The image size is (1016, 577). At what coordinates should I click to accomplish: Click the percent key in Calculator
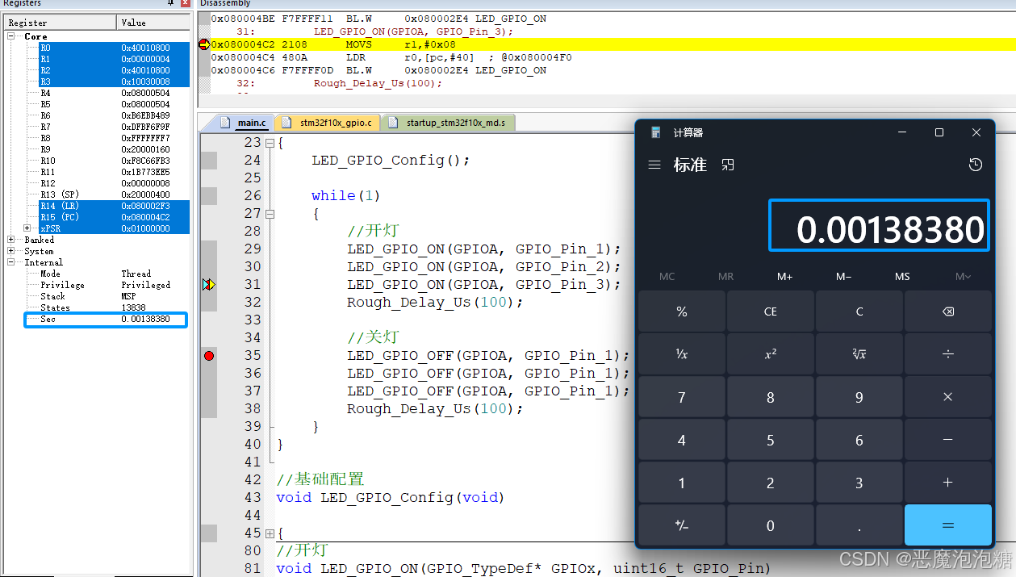[682, 311]
